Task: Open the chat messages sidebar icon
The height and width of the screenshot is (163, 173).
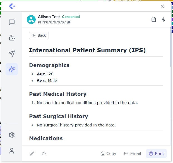Action: (x=12, y=22)
